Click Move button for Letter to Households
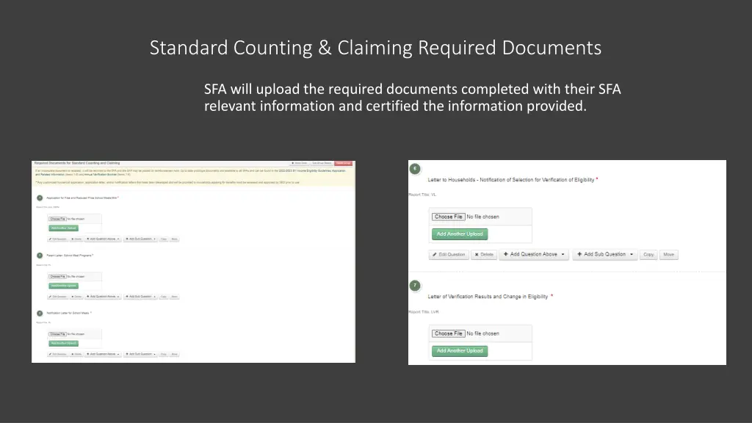Image resolution: width=752 pixels, height=423 pixels. (x=668, y=255)
